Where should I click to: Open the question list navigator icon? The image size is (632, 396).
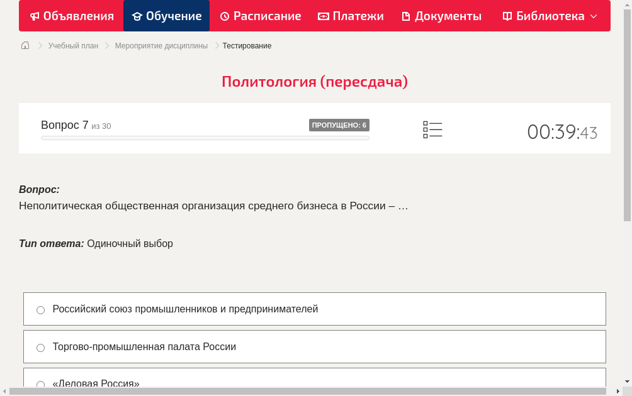click(x=432, y=129)
